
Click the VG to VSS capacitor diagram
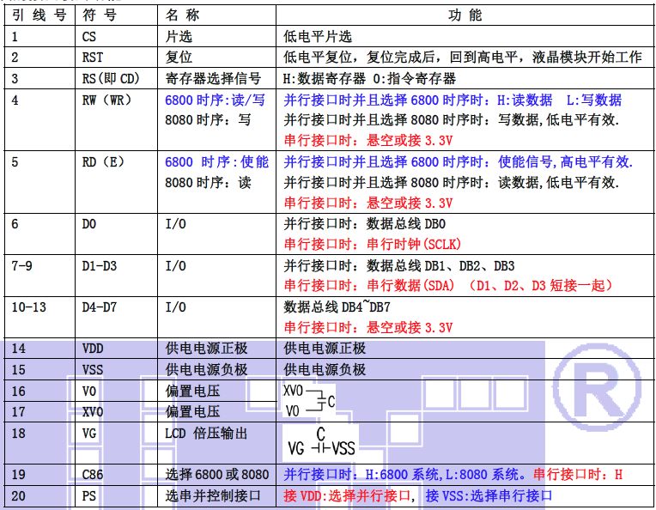[x=321, y=443]
